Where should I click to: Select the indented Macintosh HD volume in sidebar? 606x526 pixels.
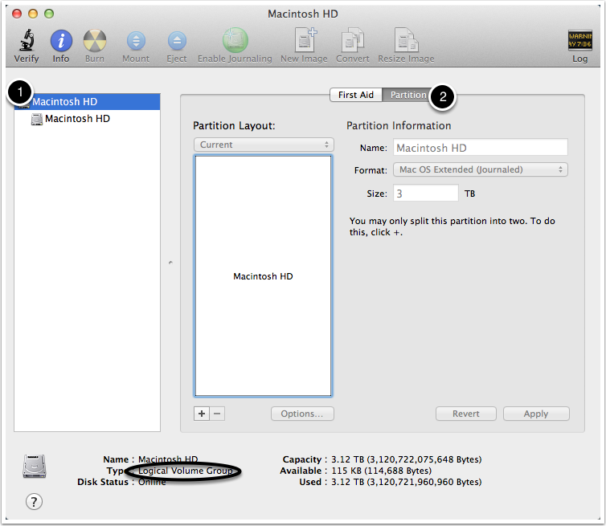tap(87, 119)
